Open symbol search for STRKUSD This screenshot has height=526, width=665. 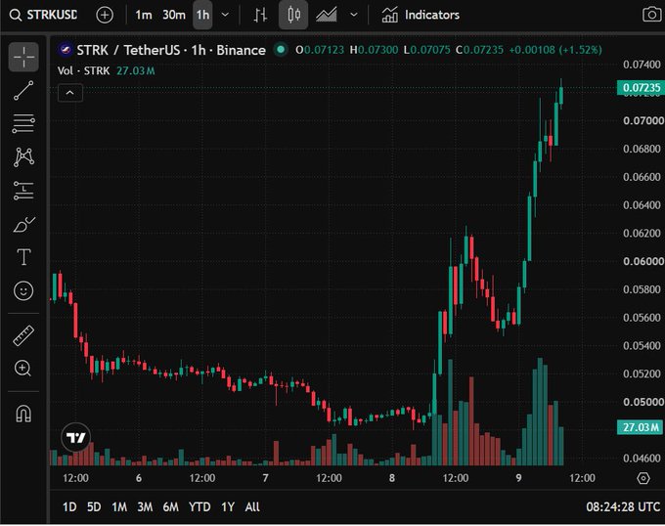[x=43, y=16]
